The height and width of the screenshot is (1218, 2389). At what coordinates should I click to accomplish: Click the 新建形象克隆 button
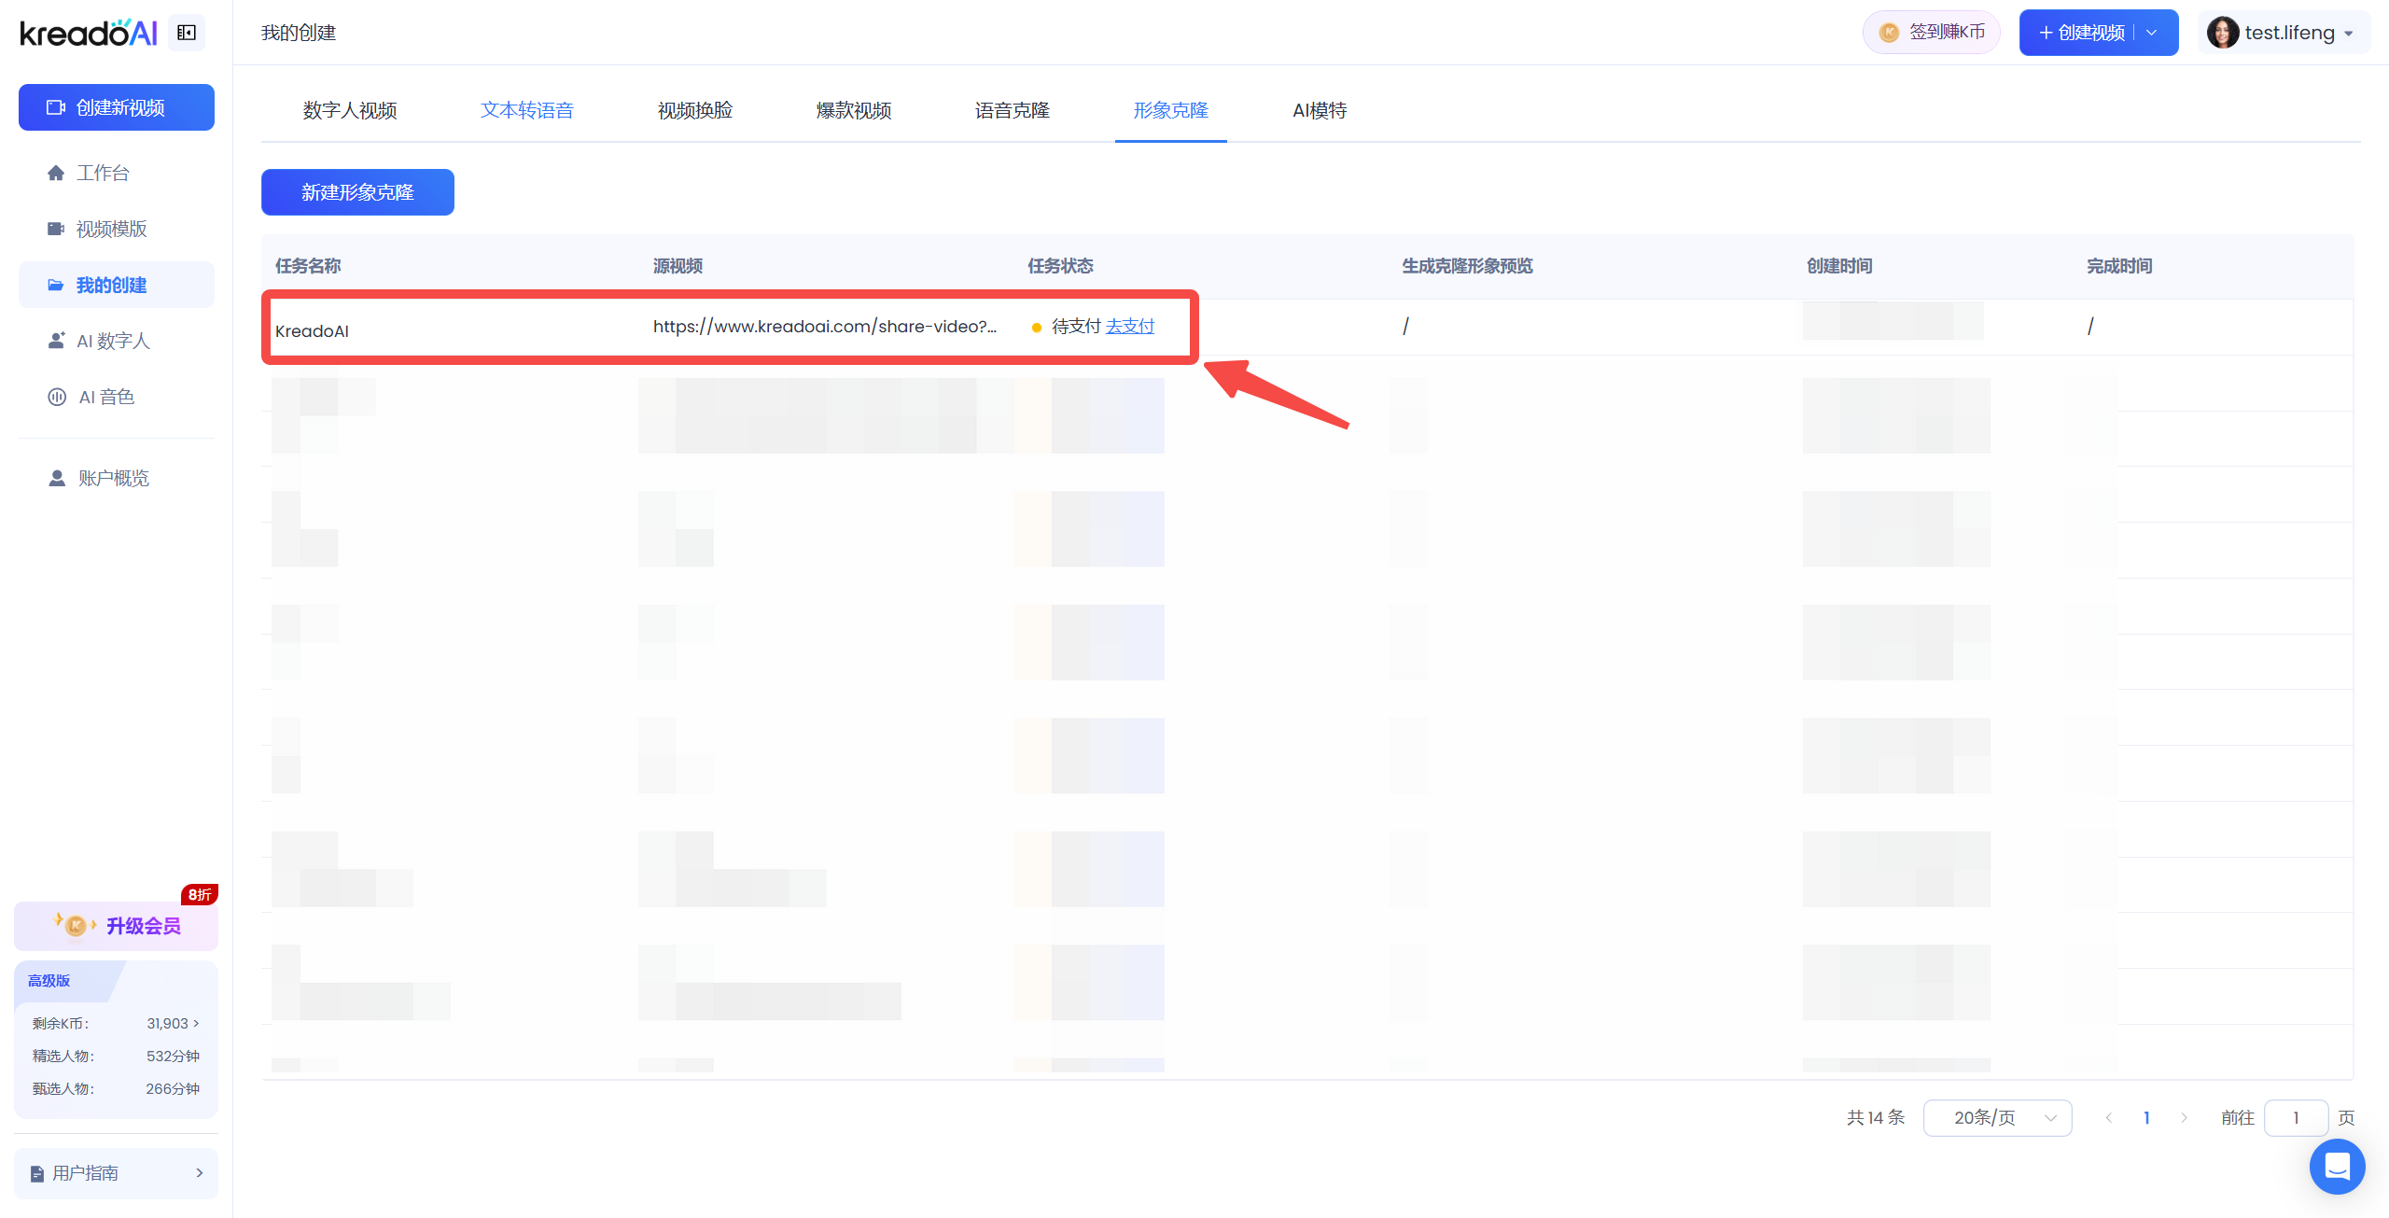pyautogui.click(x=357, y=192)
